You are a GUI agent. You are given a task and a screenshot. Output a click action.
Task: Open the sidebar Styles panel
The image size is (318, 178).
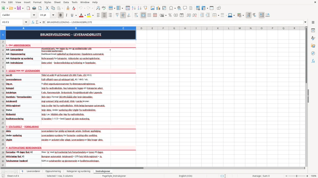pos(313,38)
